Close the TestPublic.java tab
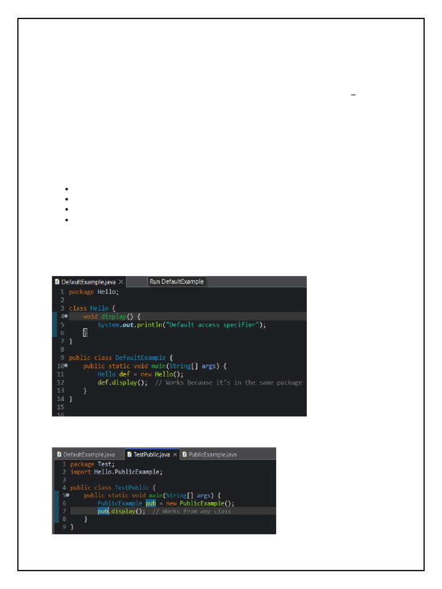 click(x=175, y=454)
